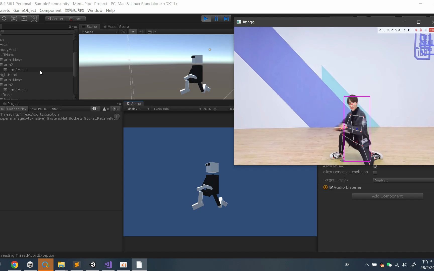The width and height of the screenshot is (434, 271).
Task: Click the Add Component button
Action: [x=387, y=196]
